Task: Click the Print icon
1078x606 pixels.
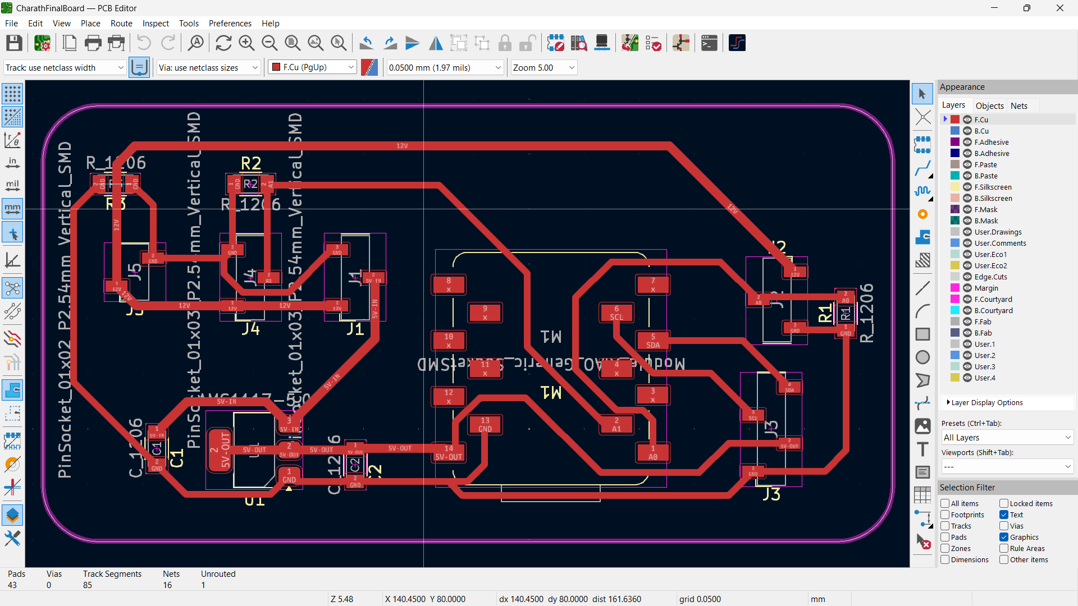Action: click(x=93, y=43)
